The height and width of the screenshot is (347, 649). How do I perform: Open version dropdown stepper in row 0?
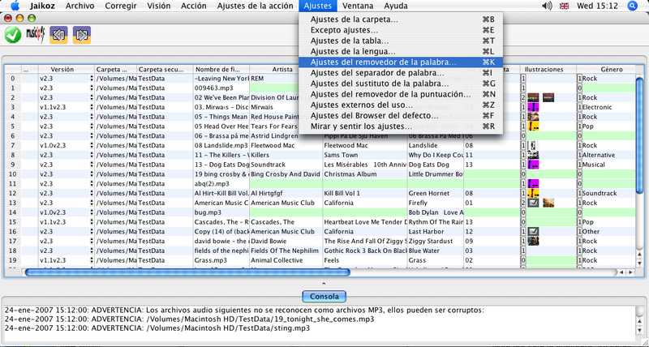pos(92,79)
